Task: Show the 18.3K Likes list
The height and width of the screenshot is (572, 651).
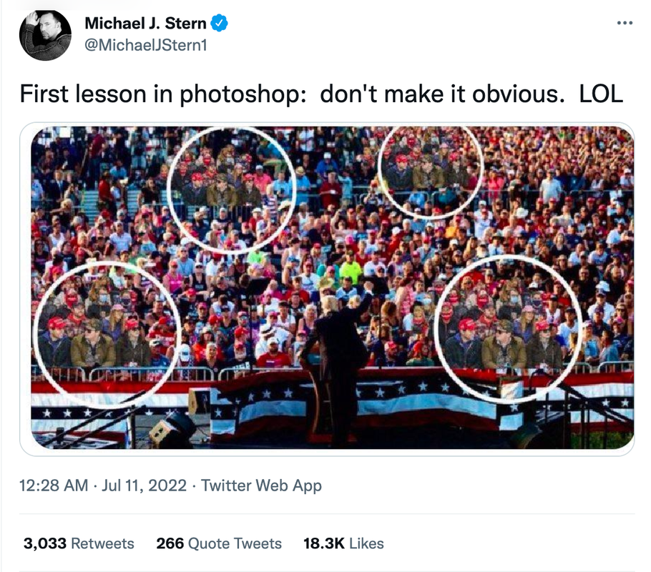Action: [x=343, y=543]
